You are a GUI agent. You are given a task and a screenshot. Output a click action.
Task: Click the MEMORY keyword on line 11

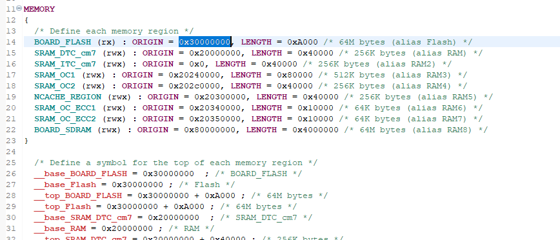click(39, 9)
